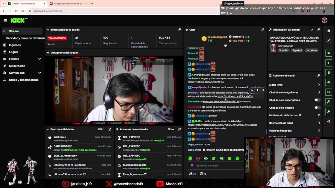Delete the hovered chat message

click(263, 91)
